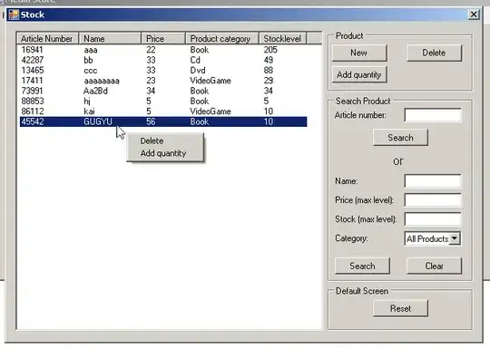Choose Add quantity from the context menu
The width and height of the screenshot is (490, 349).
(x=163, y=153)
